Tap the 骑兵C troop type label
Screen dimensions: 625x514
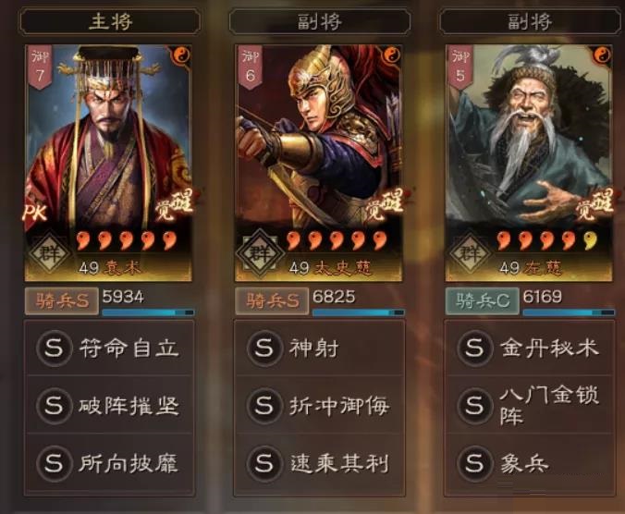tap(482, 300)
